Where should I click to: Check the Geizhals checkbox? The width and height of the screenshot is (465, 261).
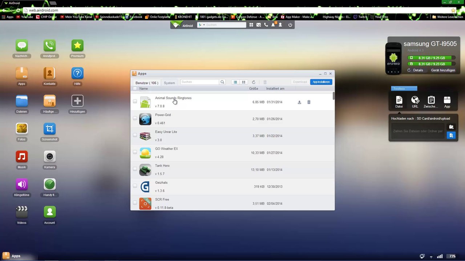coord(135,186)
